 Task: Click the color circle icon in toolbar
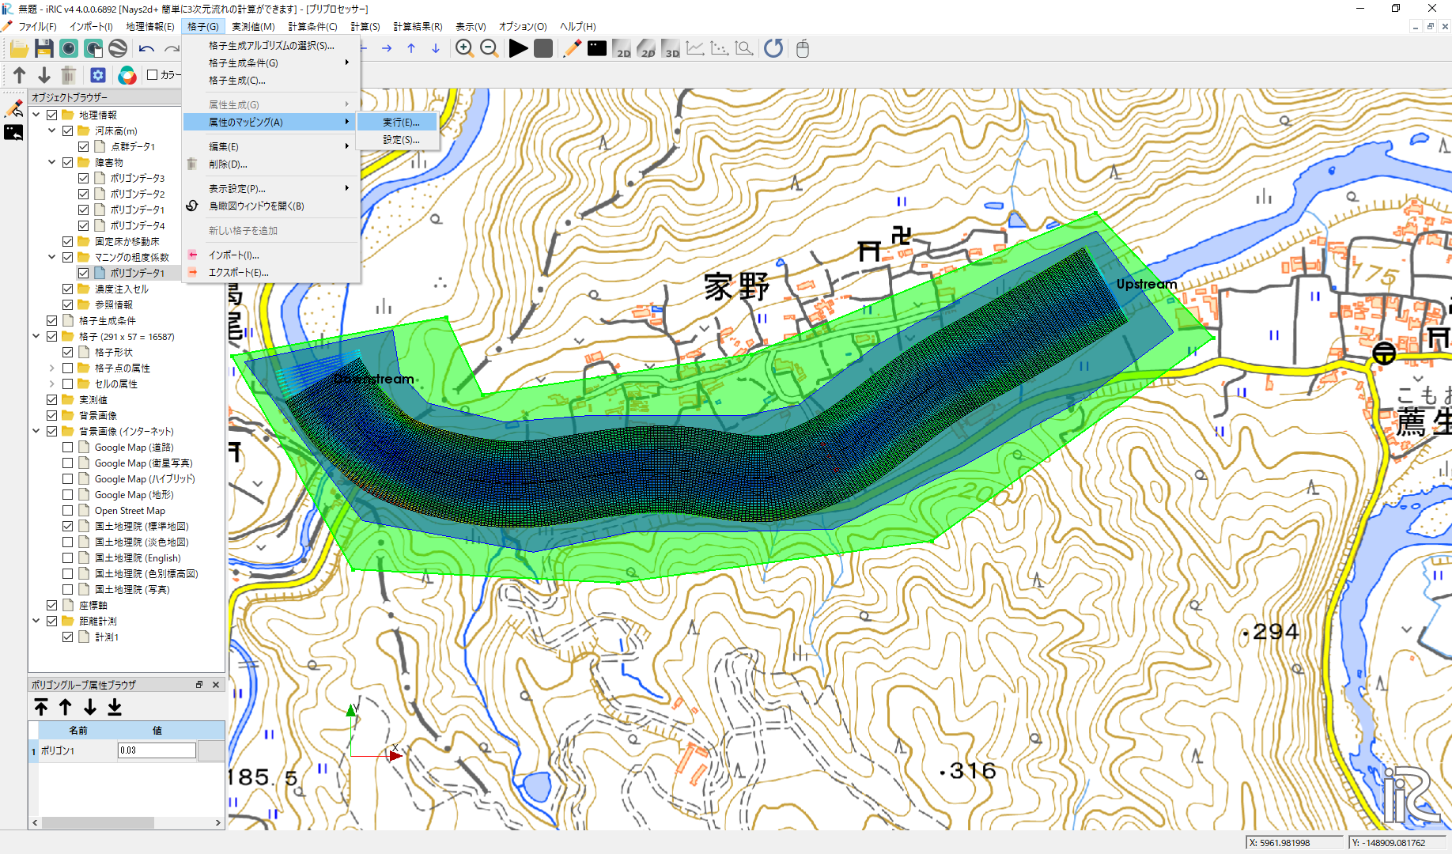[127, 75]
